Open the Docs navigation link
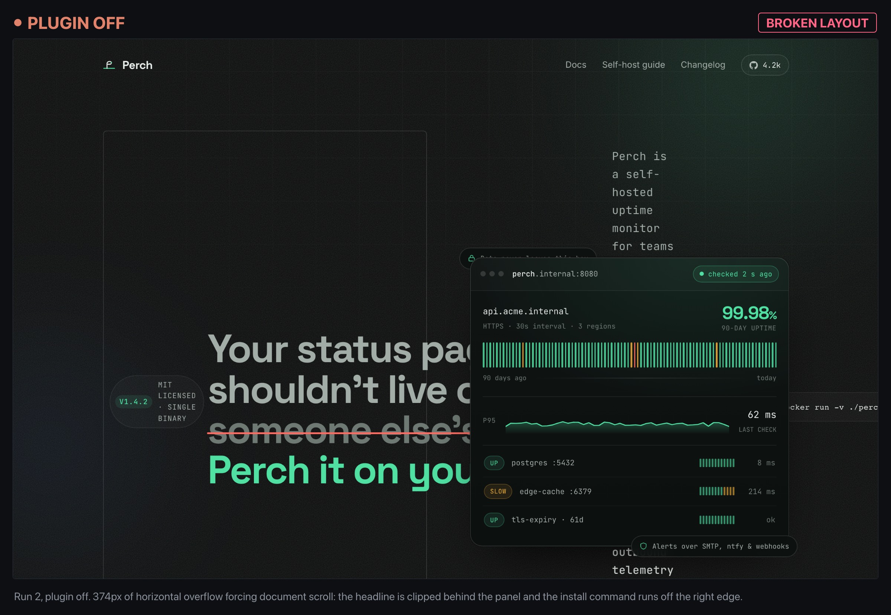The height and width of the screenshot is (615, 891). 576,65
